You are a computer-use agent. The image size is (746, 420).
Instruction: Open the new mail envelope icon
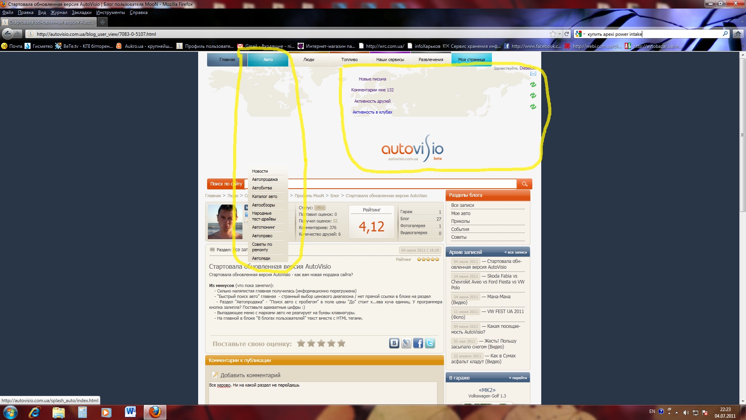(x=533, y=73)
